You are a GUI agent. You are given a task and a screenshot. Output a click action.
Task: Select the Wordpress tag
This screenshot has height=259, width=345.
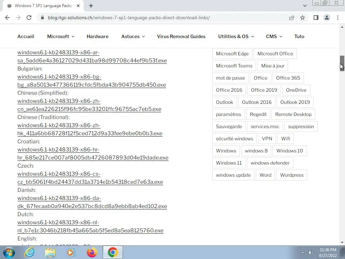point(292,175)
